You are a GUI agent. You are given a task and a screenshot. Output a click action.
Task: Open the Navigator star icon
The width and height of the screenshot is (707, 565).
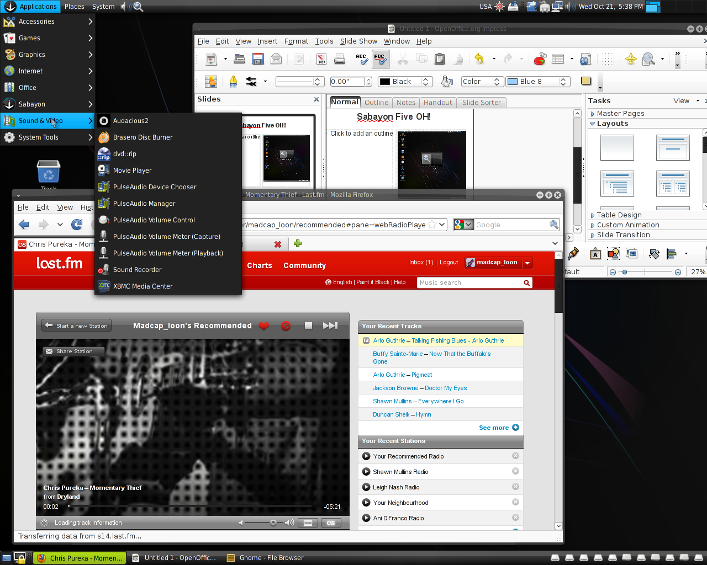point(631,59)
